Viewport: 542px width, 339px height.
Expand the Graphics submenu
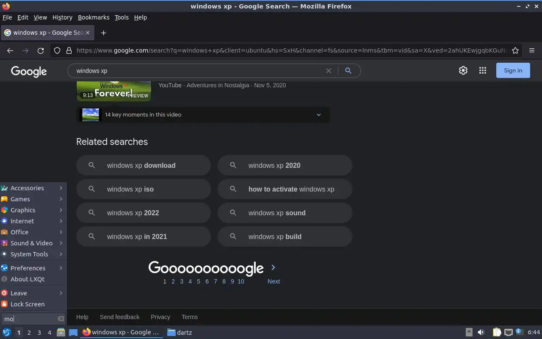[x=33, y=210]
